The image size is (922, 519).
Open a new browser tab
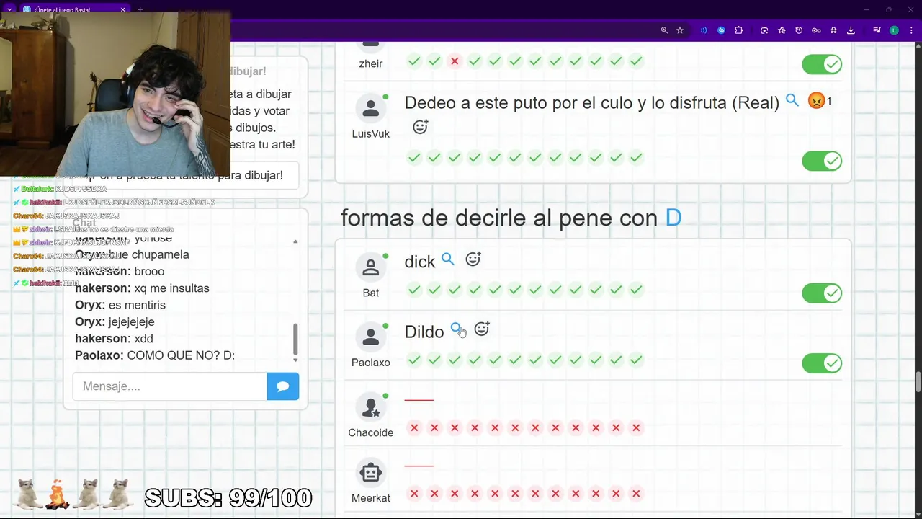(x=140, y=9)
